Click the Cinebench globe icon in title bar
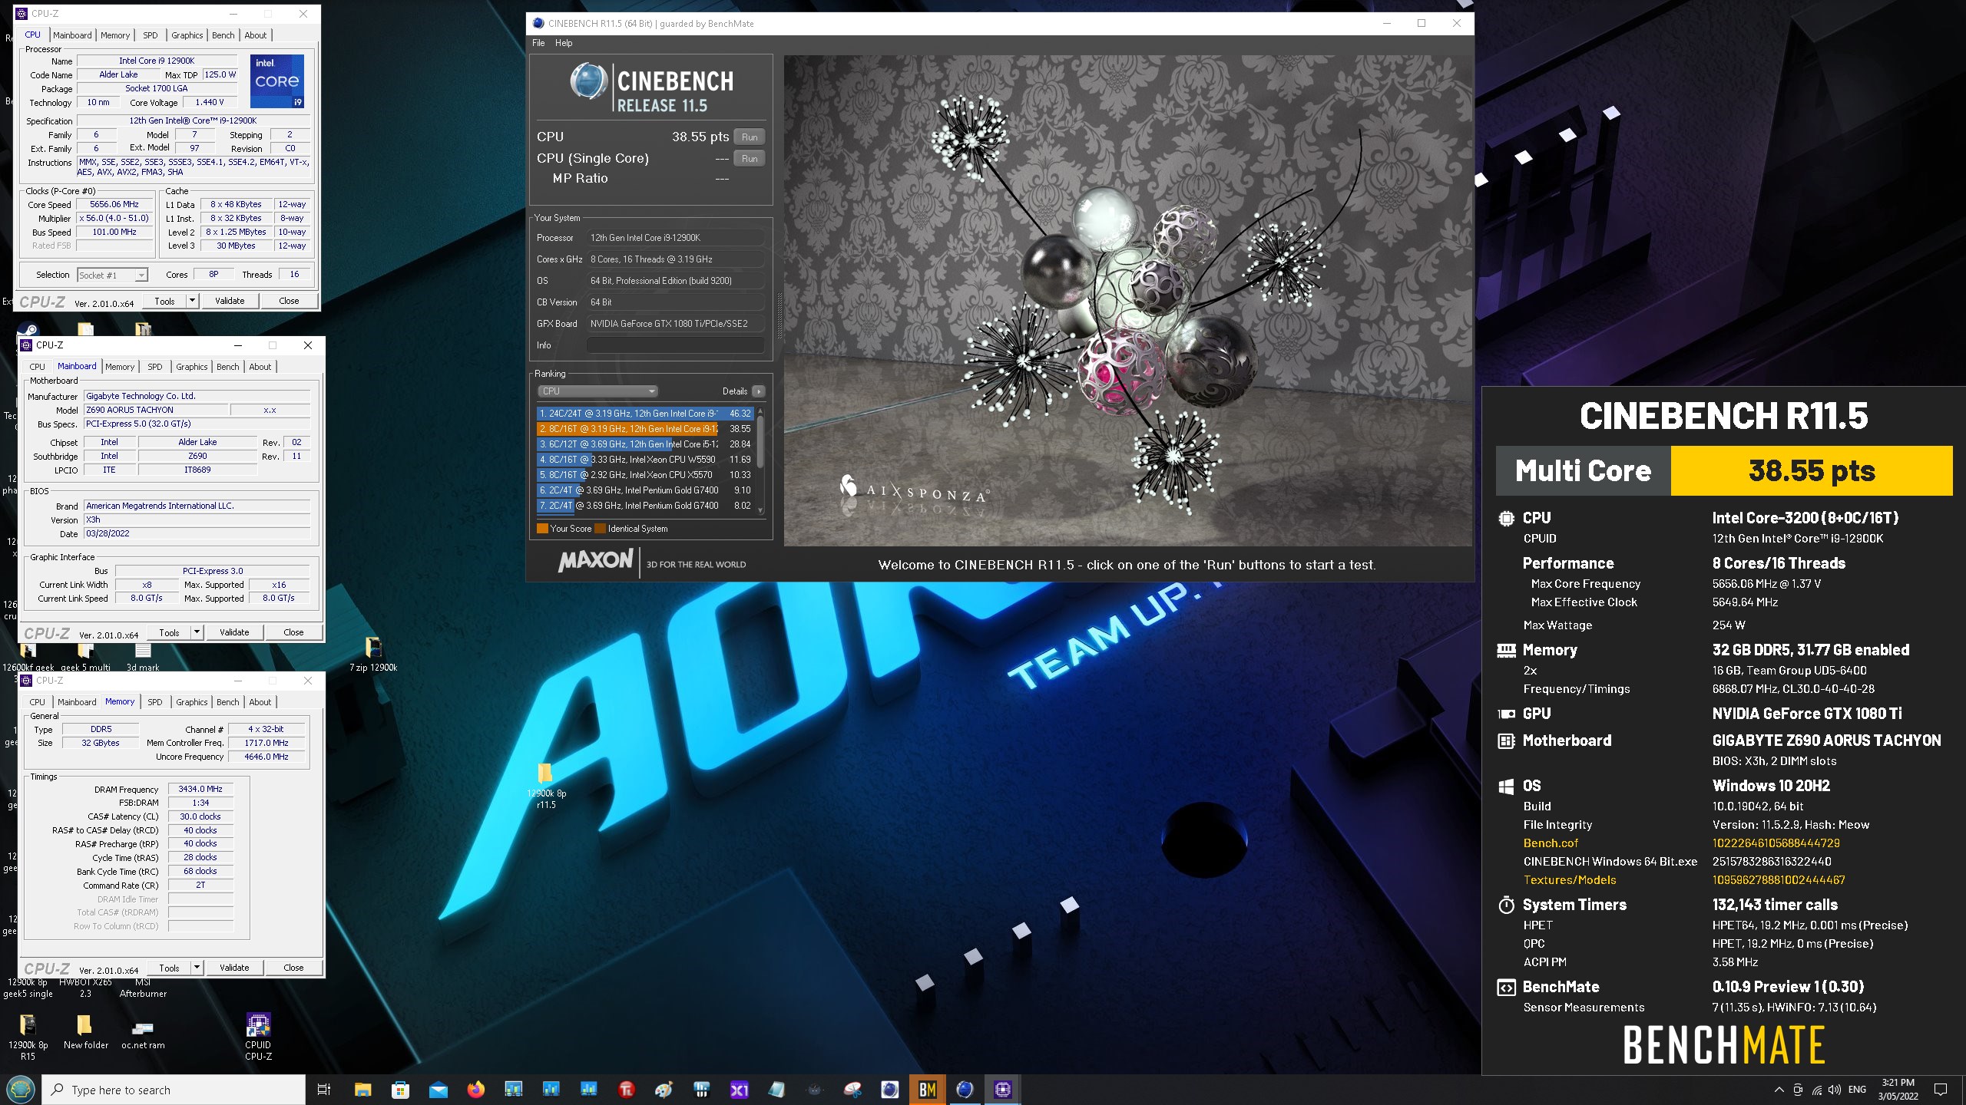Screen dimensions: 1966x1105 538,23
